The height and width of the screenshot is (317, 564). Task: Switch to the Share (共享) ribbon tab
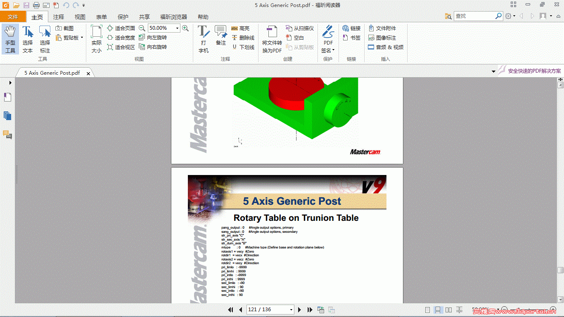point(145,17)
